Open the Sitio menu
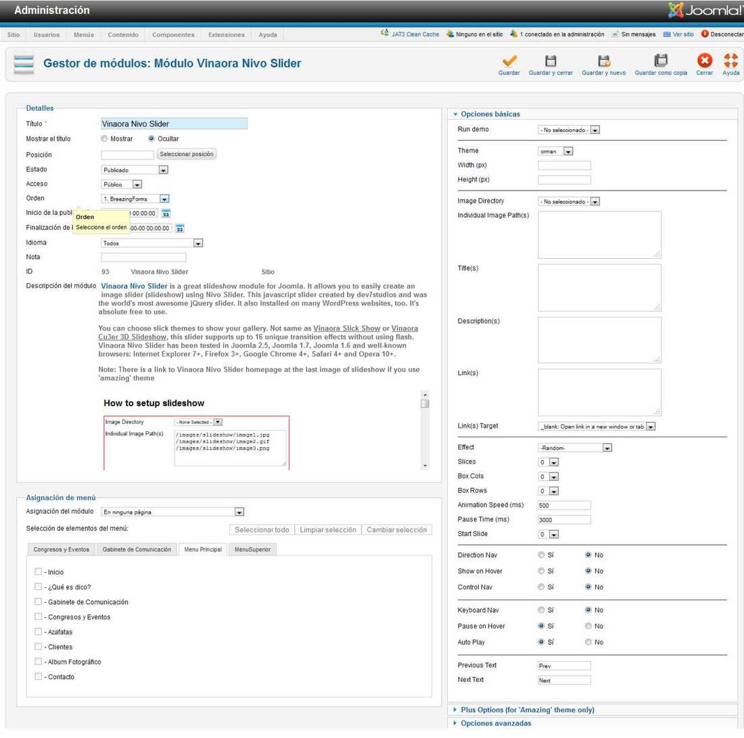The height and width of the screenshot is (738, 744). pos(14,34)
